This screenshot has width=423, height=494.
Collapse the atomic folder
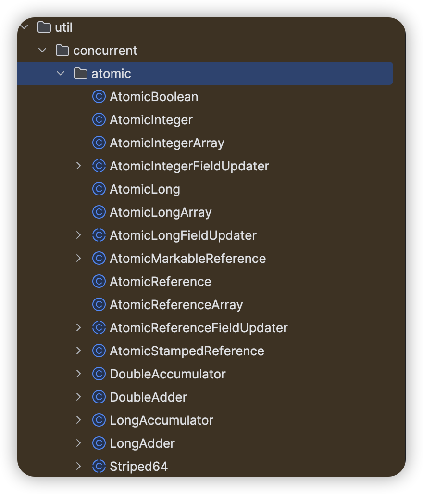pyautogui.click(x=61, y=73)
